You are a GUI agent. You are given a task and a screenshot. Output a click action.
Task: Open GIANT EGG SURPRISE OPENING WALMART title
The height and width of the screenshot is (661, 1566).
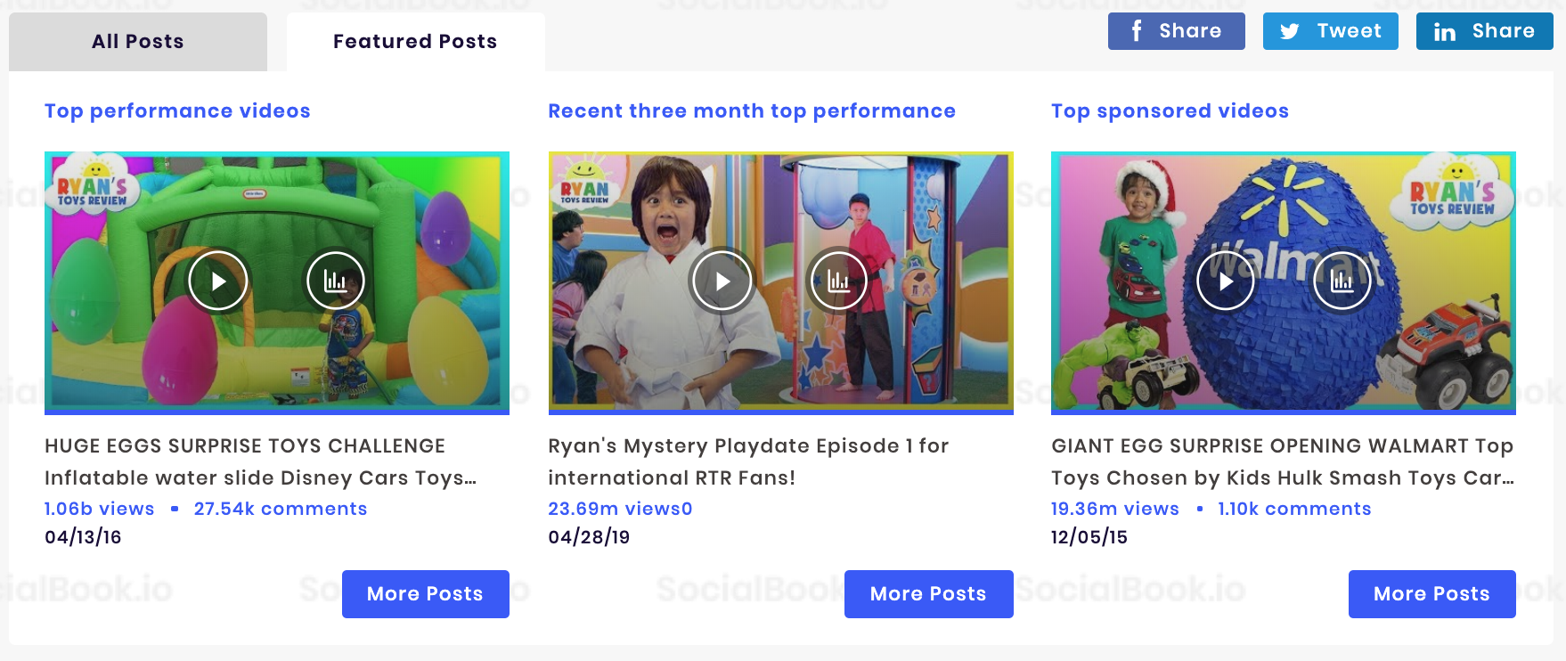click(1283, 461)
